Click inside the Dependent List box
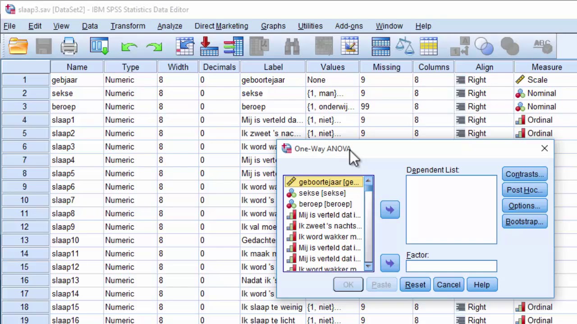The width and height of the screenshot is (577, 324). pyautogui.click(x=451, y=209)
